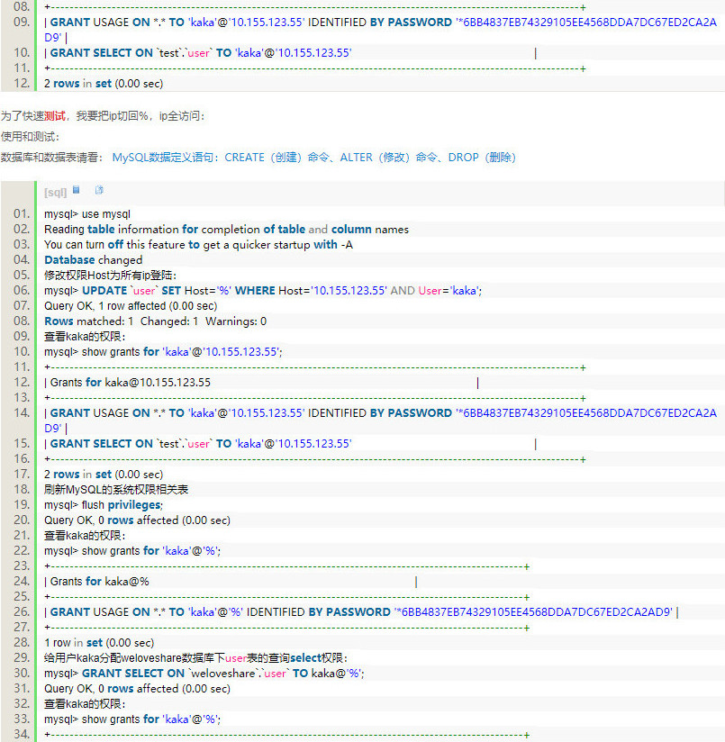
Task: Click the paragraph '使用和测试:'
Action: click(x=30, y=137)
